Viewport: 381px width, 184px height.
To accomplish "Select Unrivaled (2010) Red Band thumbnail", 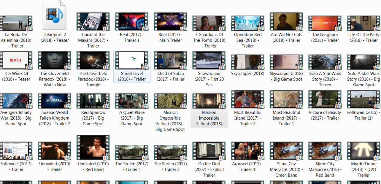I will point(93,148).
